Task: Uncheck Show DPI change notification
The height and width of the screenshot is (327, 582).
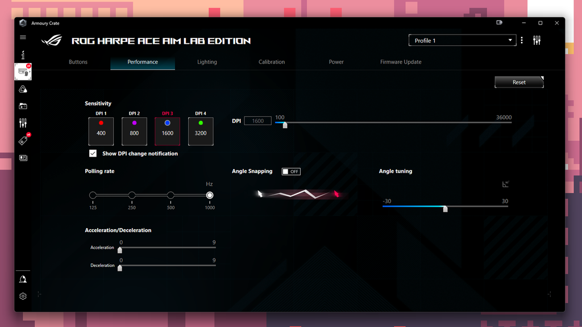Action: (x=93, y=153)
